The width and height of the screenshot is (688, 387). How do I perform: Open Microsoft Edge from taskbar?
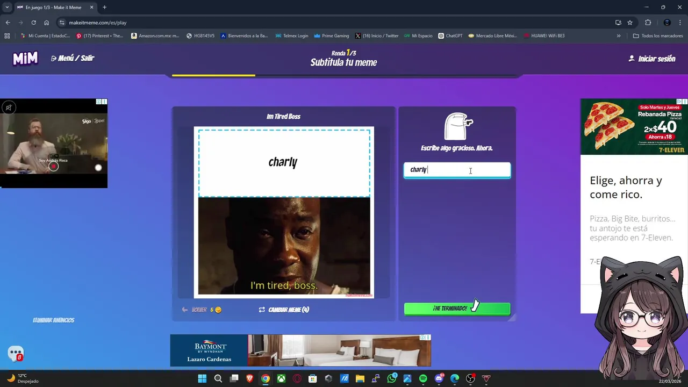click(x=455, y=378)
